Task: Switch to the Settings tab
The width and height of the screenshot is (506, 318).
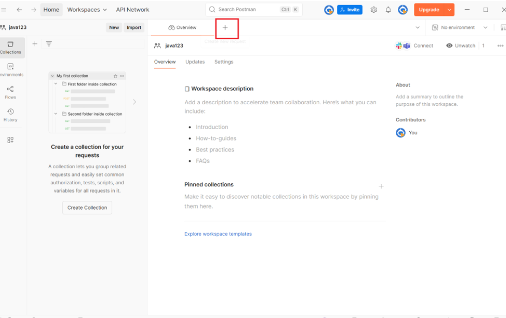Action: 224,62
